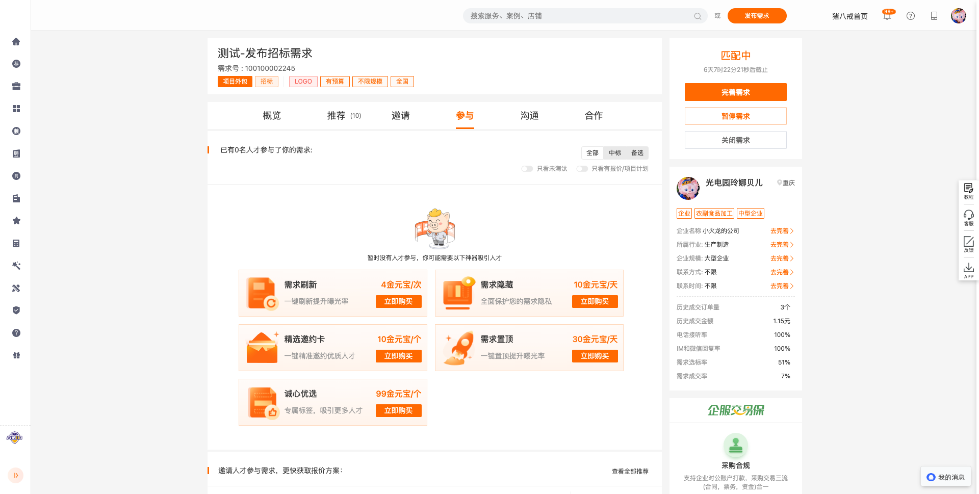Click the 企服交易保 banner
This screenshot has width=979, height=494.
tap(736, 410)
